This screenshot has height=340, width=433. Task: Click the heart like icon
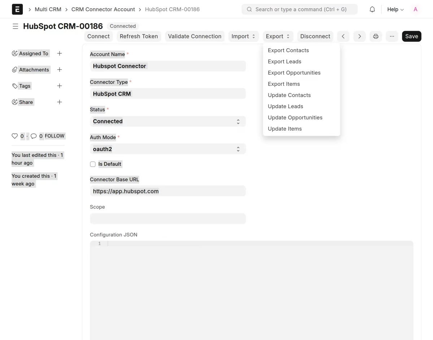point(15,136)
